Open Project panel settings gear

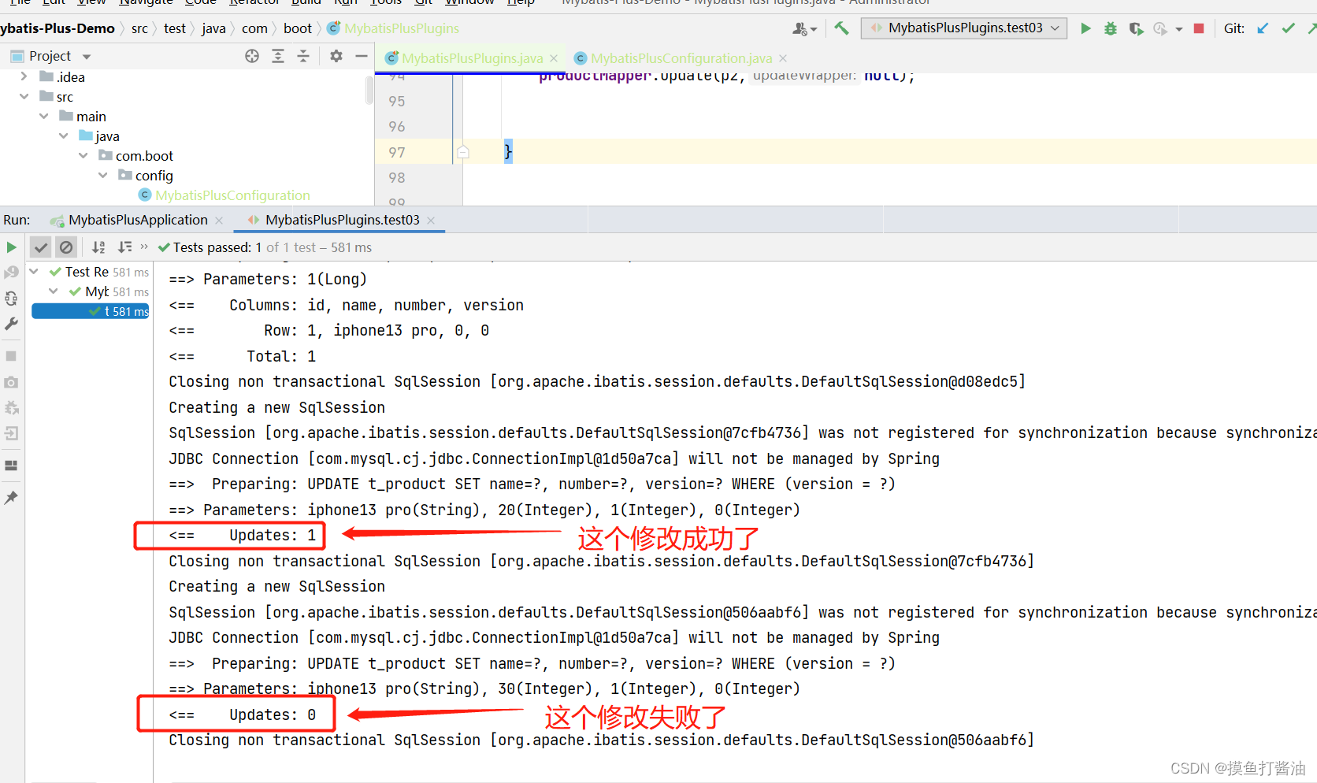tap(336, 56)
